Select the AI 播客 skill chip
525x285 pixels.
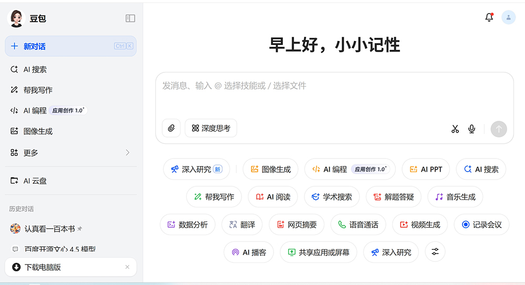(x=249, y=252)
